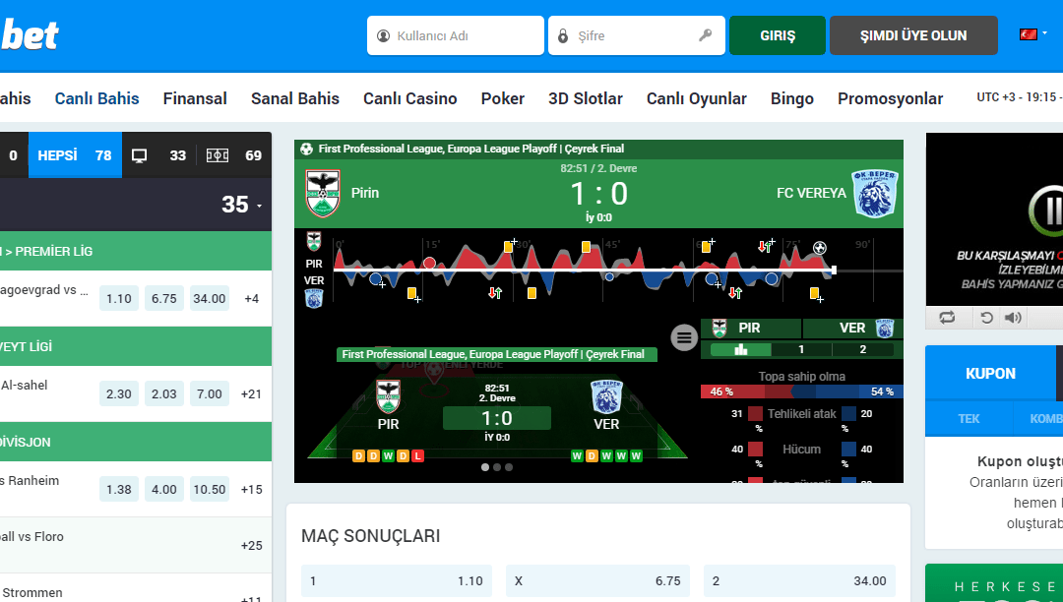Select the bar chart statistics tab

coord(740,349)
